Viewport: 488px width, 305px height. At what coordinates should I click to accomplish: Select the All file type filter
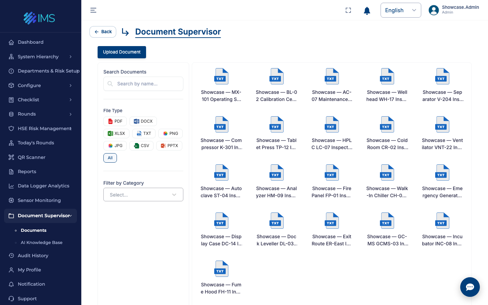coord(110,158)
